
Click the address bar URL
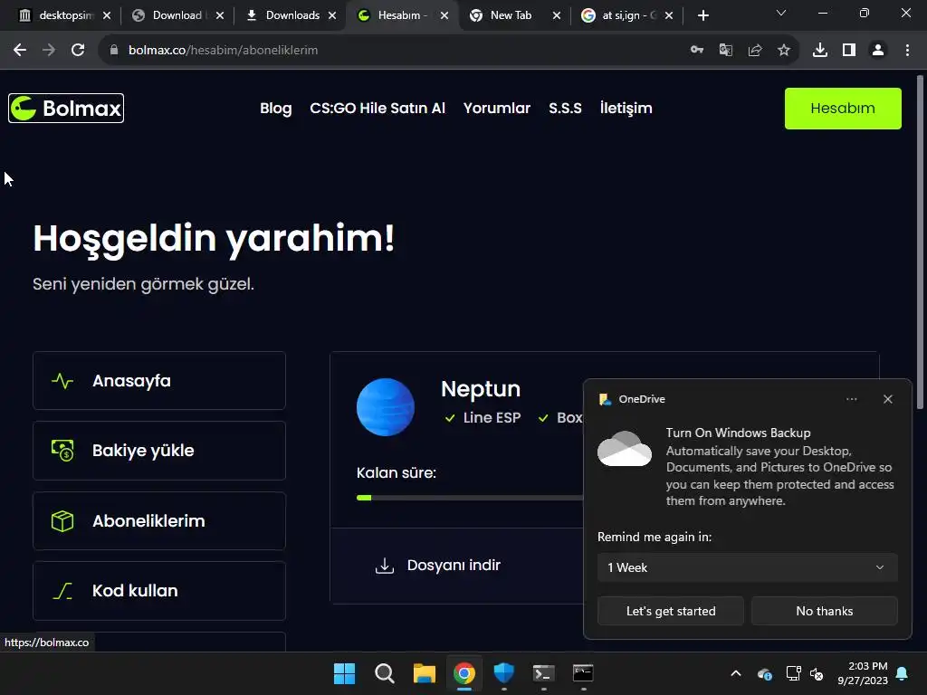click(223, 51)
